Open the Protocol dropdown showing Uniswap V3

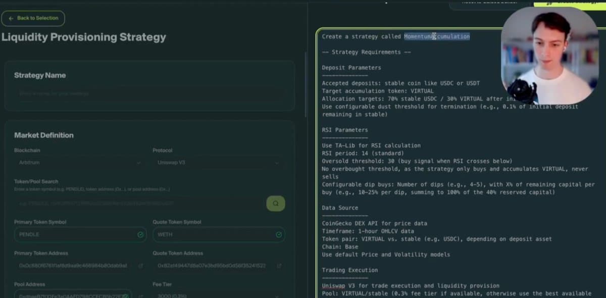216,163
